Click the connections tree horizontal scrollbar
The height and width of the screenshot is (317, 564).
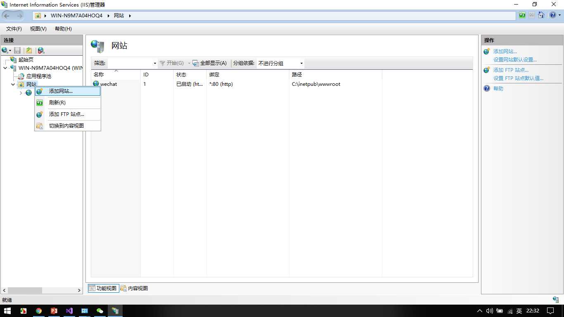tap(25, 291)
